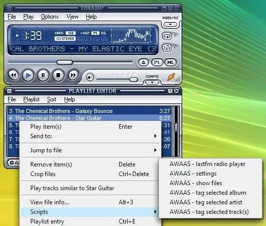Open the Winamp File menu
The width and height of the screenshot is (266, 226).
tap(12, 17)
